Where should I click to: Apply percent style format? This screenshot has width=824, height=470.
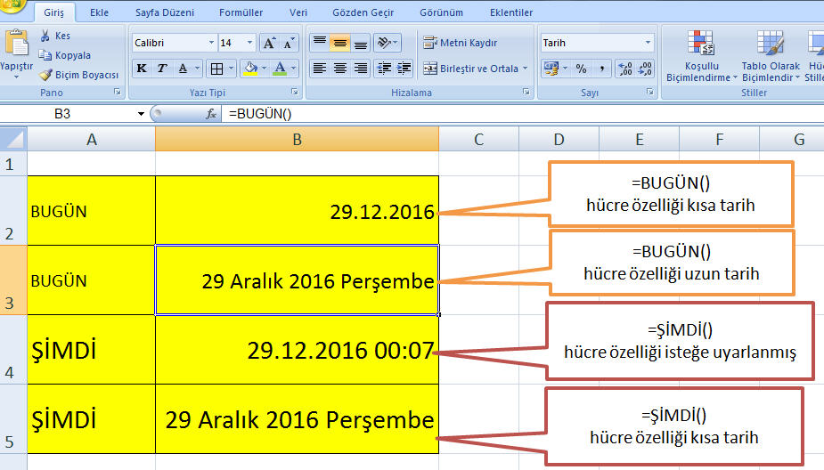coord(581,69)
